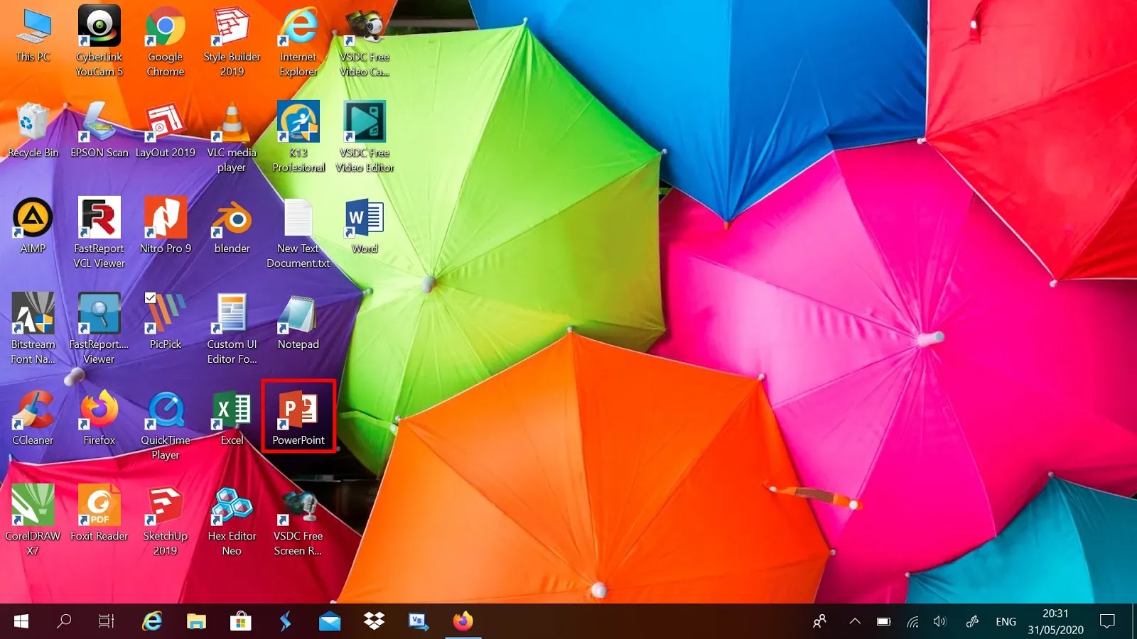Launch Firefox from the taskbar
Image resolution: width=1137 pixels, height=639 pixels.
463,621
